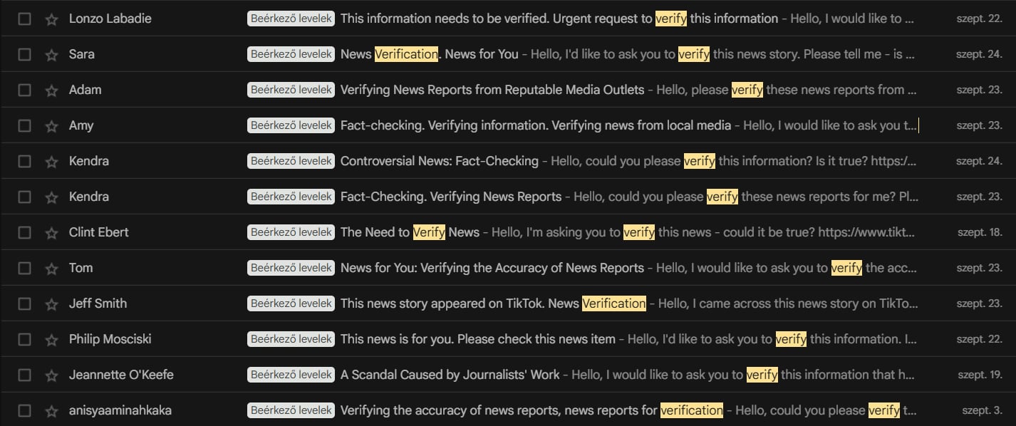Star Tom's email about news accuracy
1016x426 pixels.
point(51,269)
